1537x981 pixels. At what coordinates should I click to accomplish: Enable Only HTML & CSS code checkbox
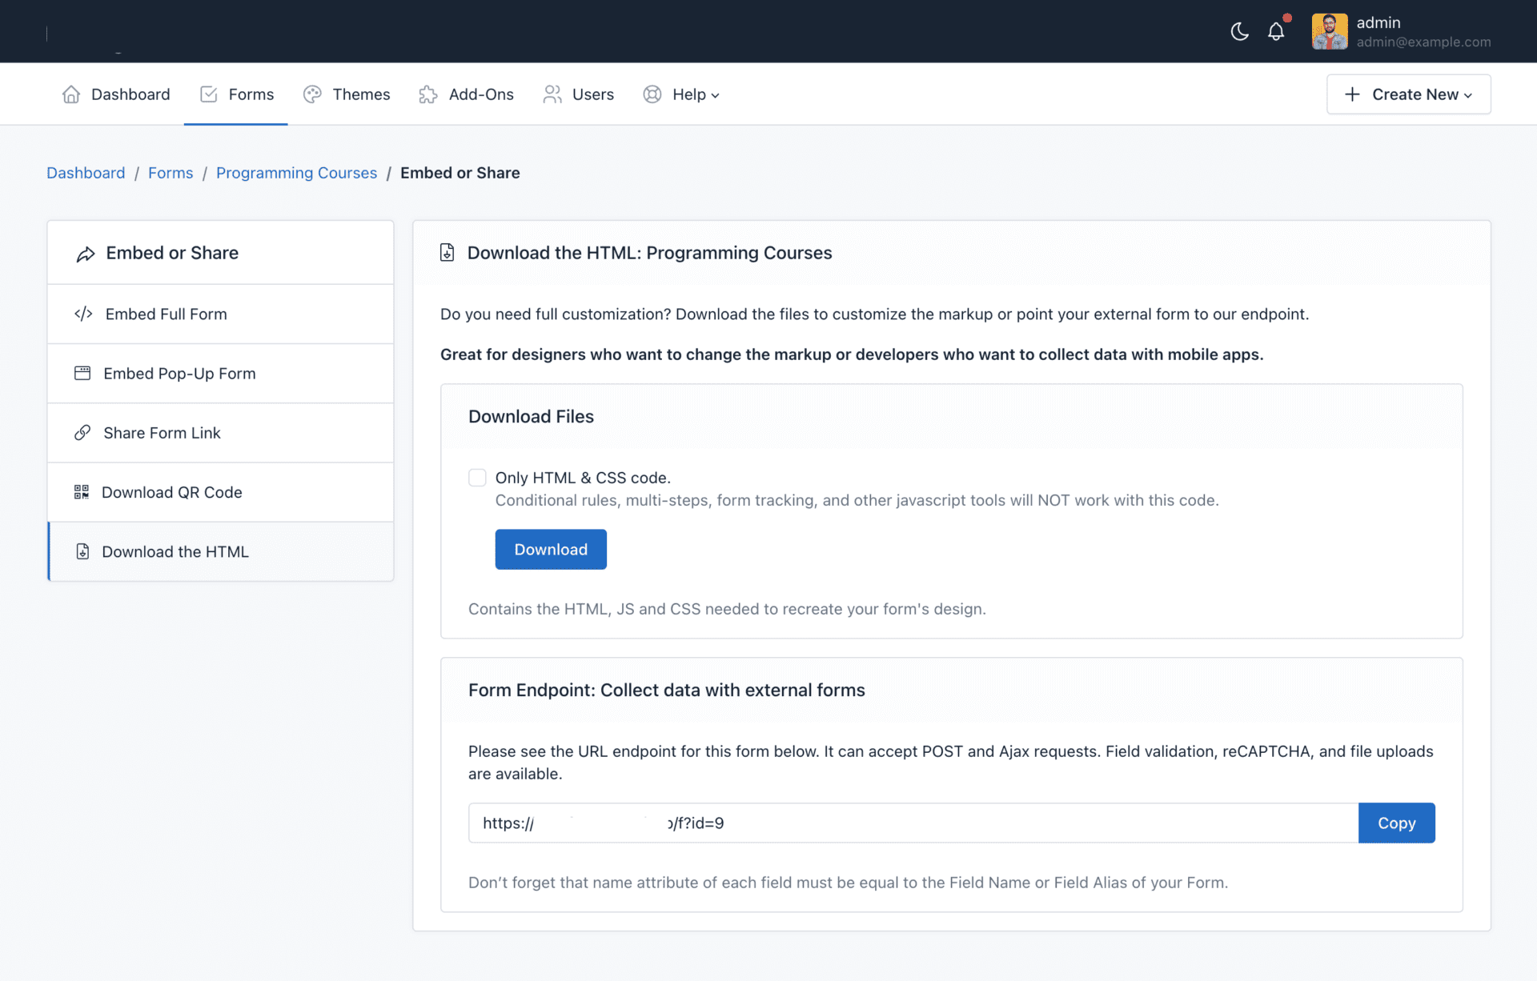[477, 478]
